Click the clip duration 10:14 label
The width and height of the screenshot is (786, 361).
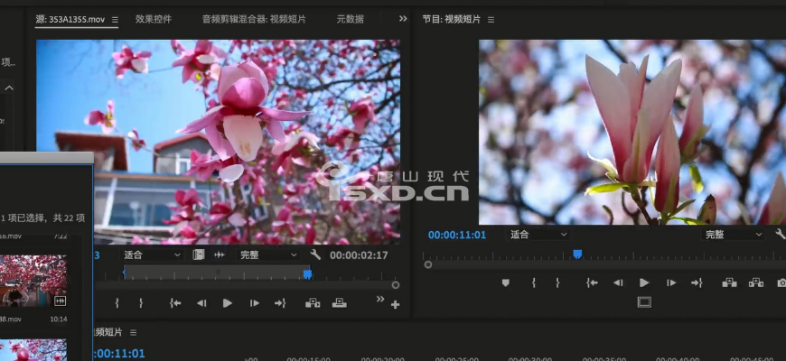(x=59, y=319)
